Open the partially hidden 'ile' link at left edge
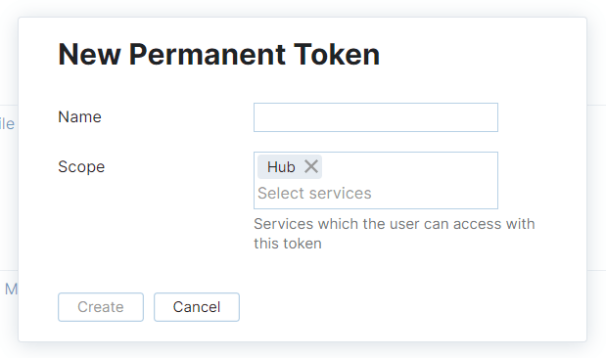606x358 pixels. [7, 124]
